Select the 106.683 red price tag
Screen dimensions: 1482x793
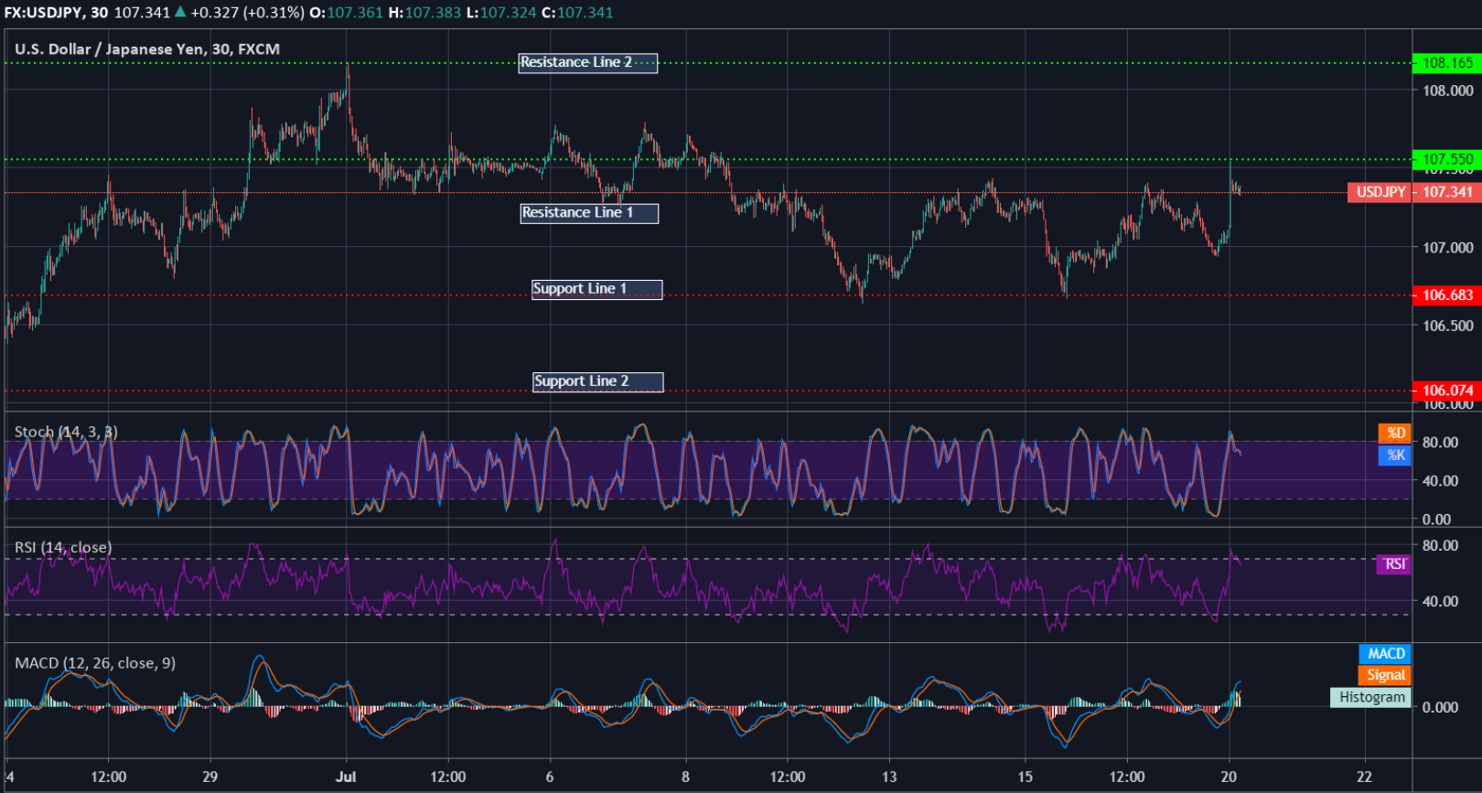[1446, 295]
